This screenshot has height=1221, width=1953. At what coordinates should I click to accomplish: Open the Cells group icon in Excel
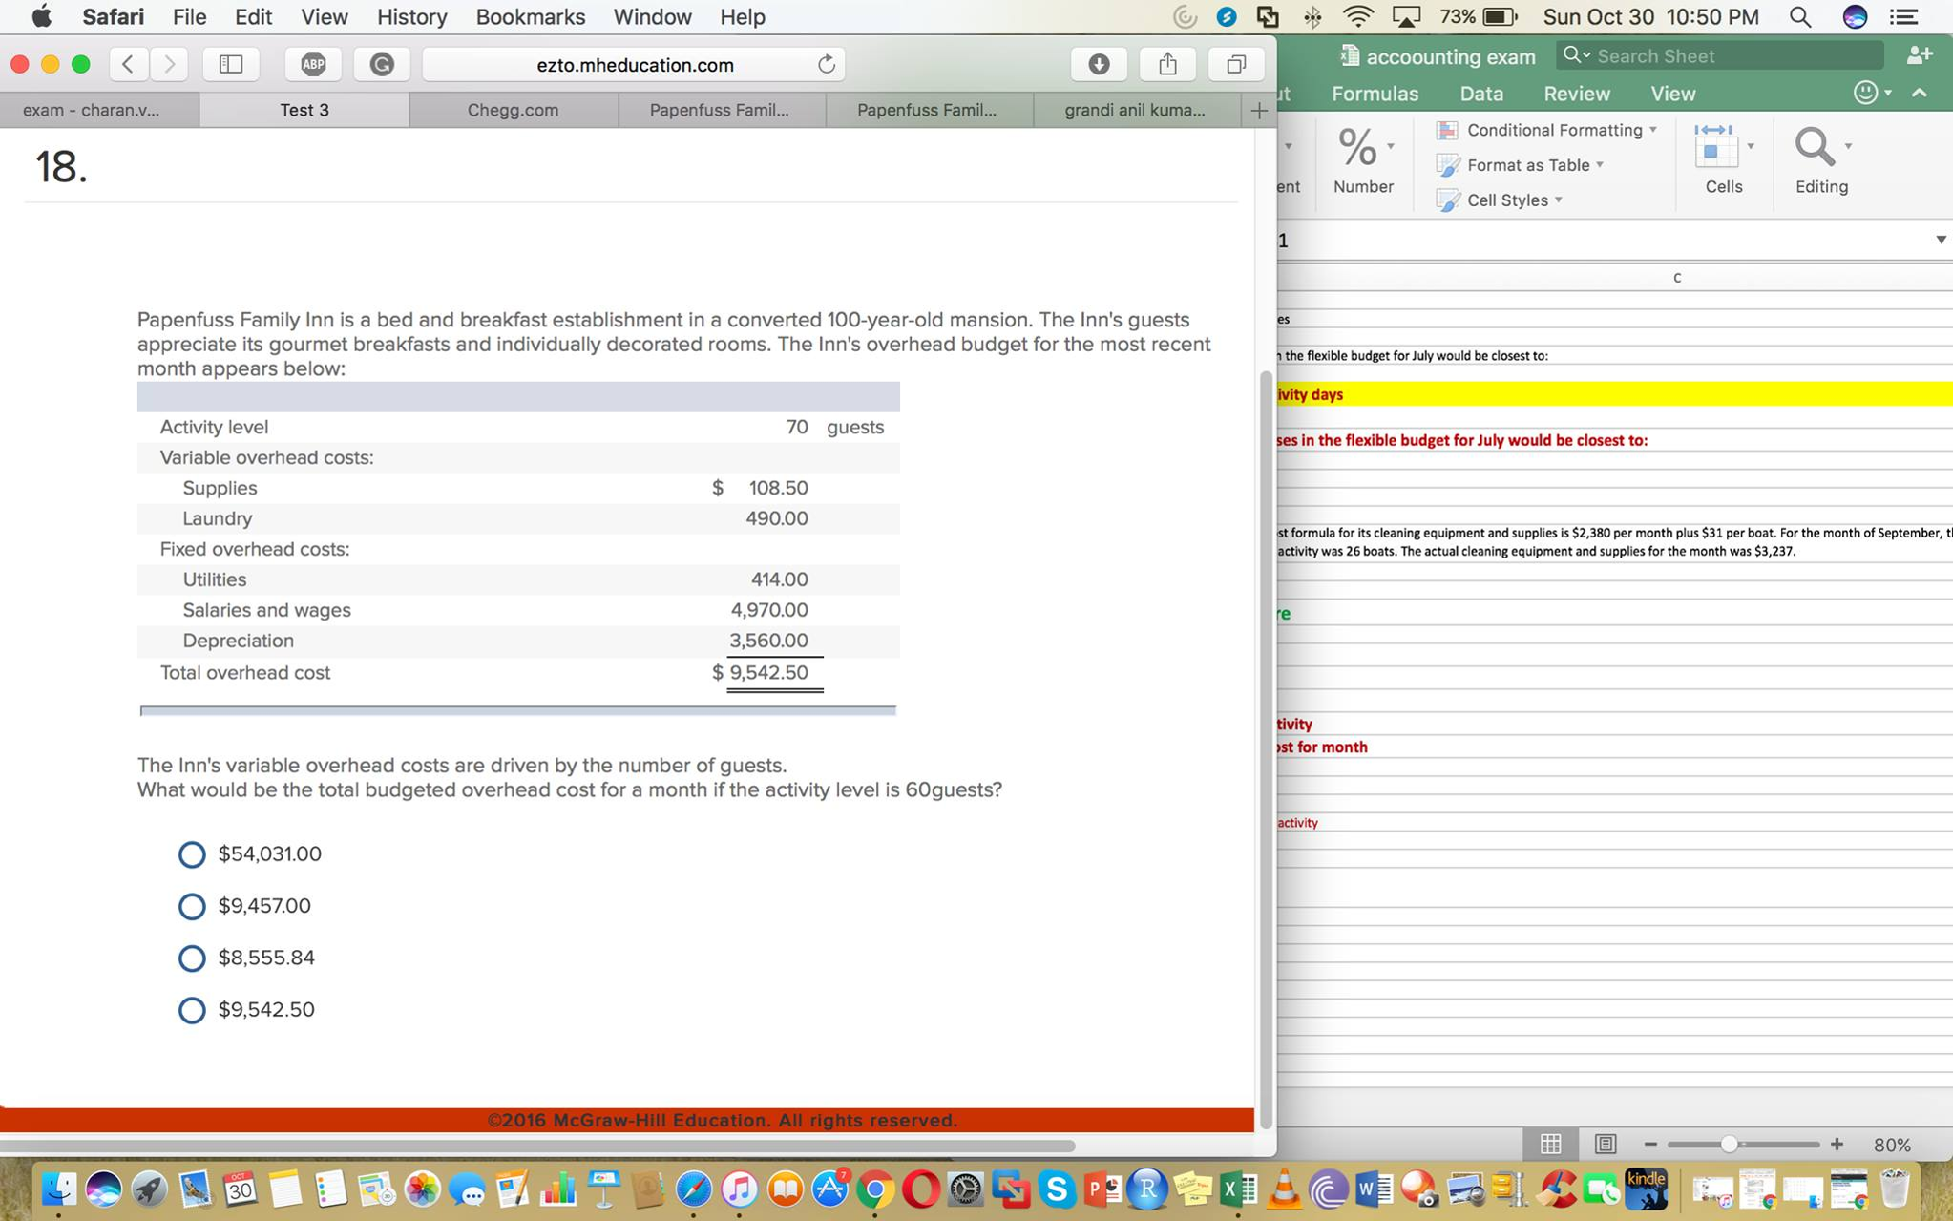click(1716, 147)
